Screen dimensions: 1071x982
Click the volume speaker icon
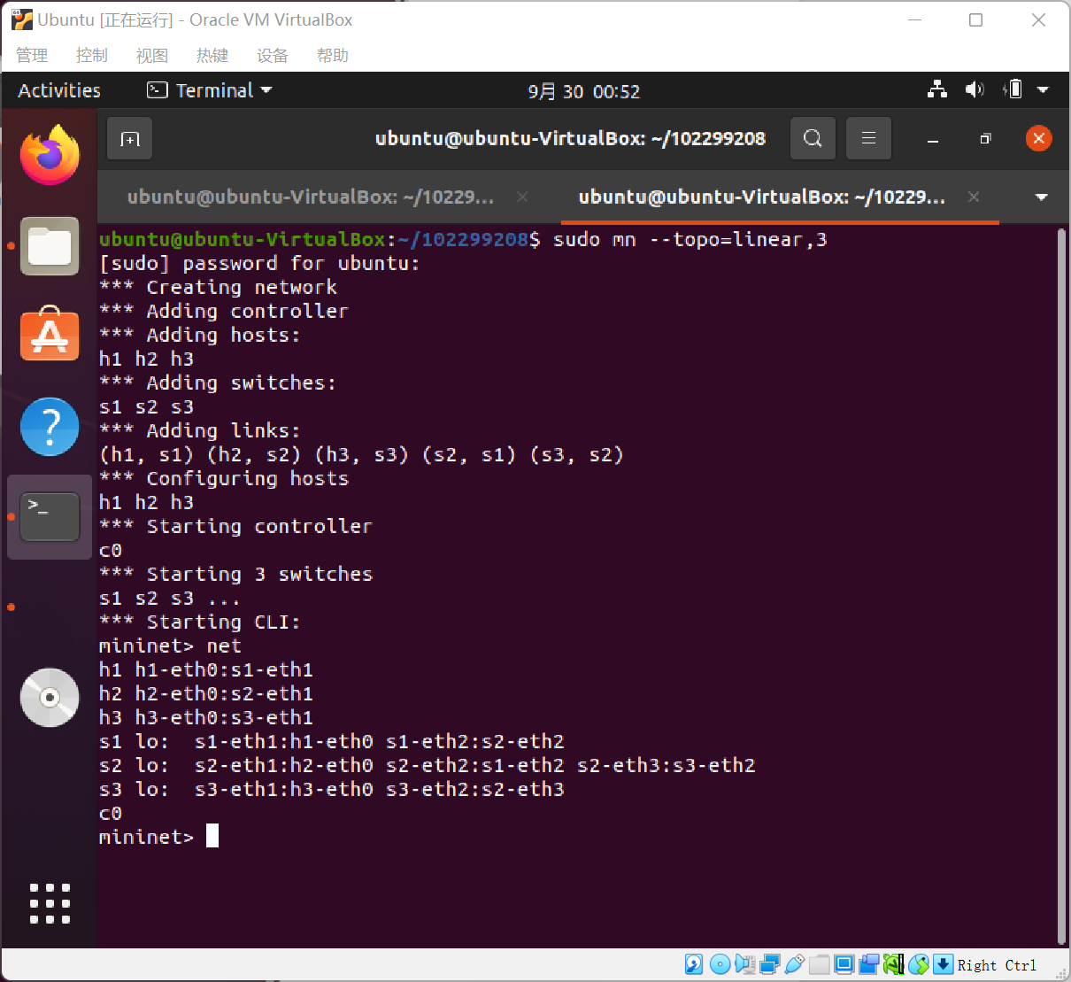pyautogui.click(x=975, y=89)
